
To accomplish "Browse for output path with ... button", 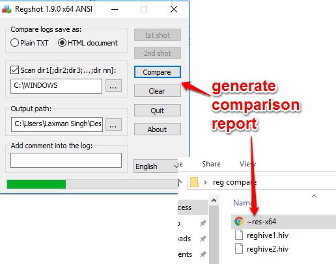I will point(113,124).
